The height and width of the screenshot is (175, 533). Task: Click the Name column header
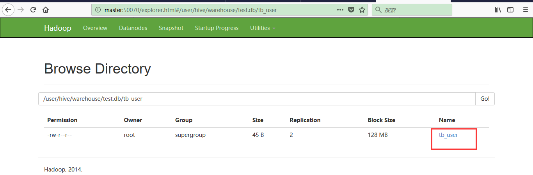(447, 120)
